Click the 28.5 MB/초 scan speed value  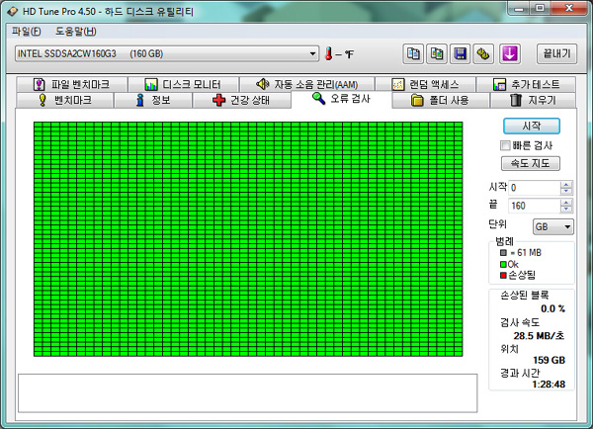(x=539, y=335)
